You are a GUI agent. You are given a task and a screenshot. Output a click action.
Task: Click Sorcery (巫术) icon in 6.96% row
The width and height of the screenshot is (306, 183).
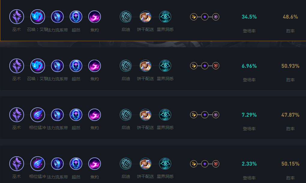click(x=17, y=66)
